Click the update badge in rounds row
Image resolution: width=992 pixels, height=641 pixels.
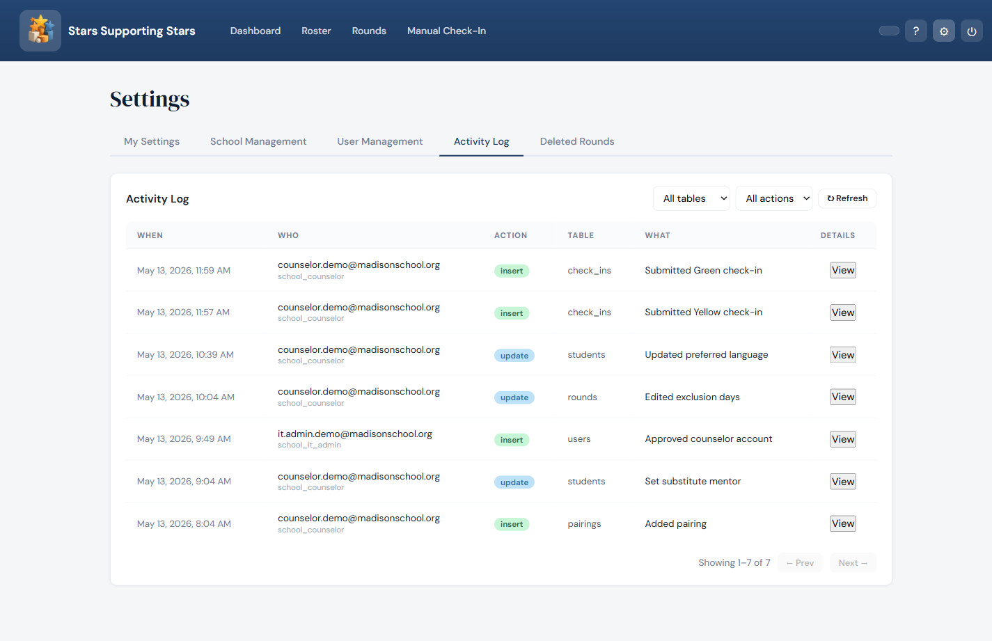click(x=514, y=397)
